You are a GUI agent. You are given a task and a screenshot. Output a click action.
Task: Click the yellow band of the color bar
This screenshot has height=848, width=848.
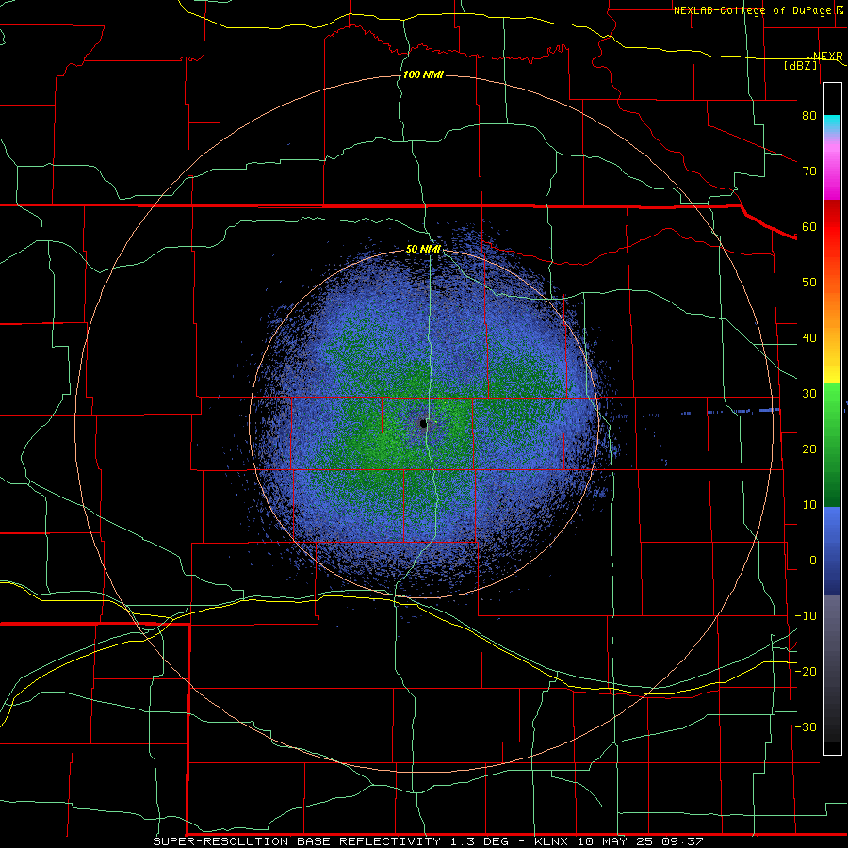(832, 370)
